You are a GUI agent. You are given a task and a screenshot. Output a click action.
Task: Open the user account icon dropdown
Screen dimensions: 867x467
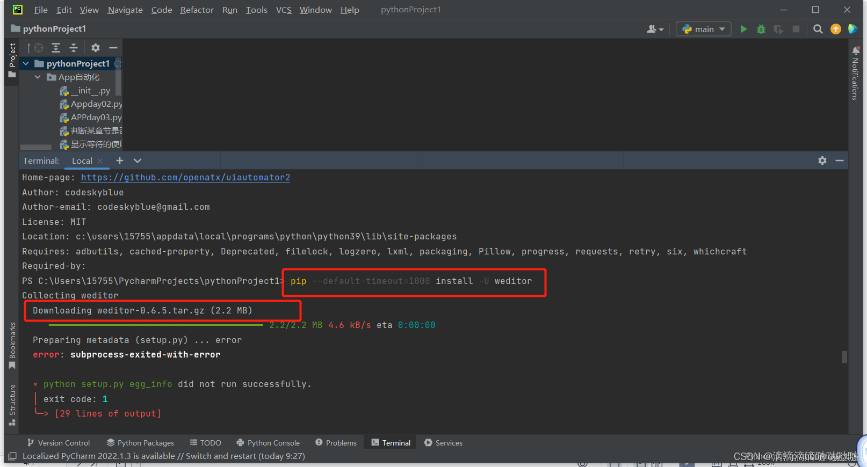[655, 29]
